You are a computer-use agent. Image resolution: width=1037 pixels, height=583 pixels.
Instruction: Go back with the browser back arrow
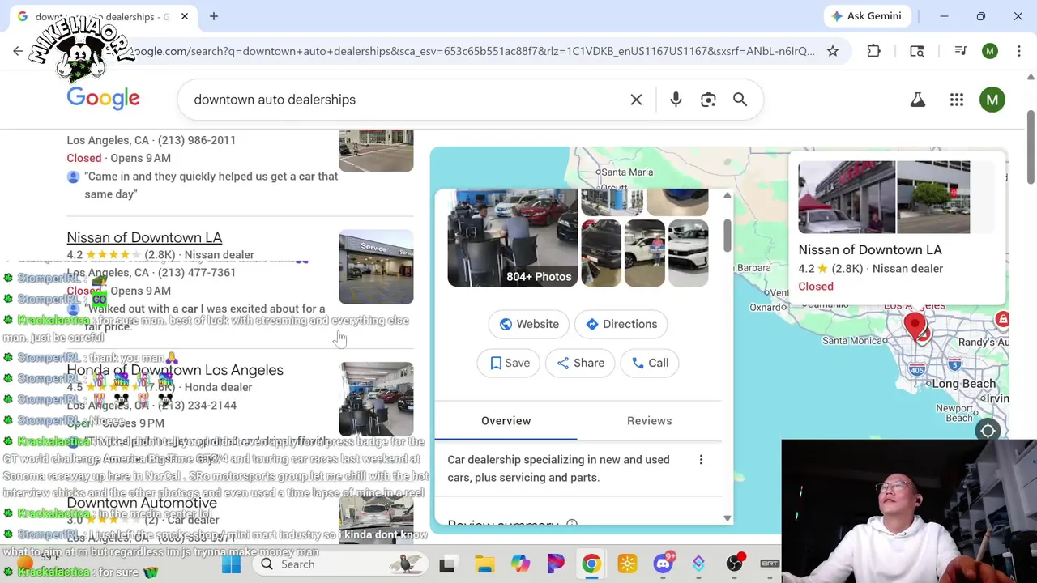click(x=18, y=51)
